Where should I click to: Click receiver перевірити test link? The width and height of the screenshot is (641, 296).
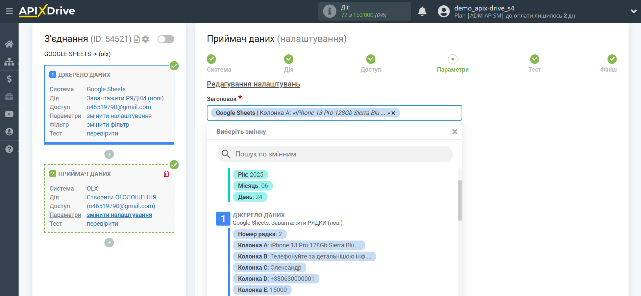102,224
